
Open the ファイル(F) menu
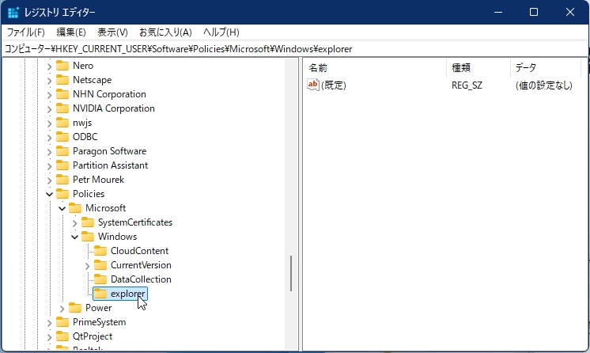[26, 32]
